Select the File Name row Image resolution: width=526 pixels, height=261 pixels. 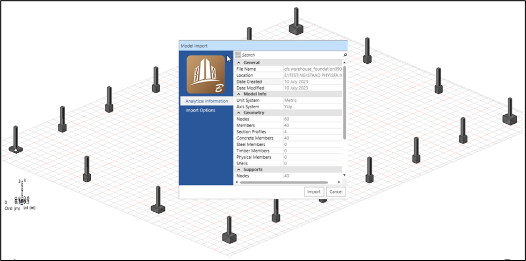click(288, 69)
